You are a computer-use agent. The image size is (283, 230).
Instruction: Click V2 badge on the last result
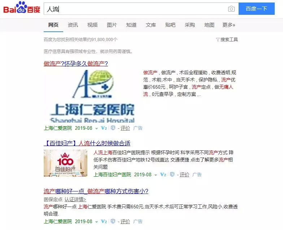click(x=104, y=221)
